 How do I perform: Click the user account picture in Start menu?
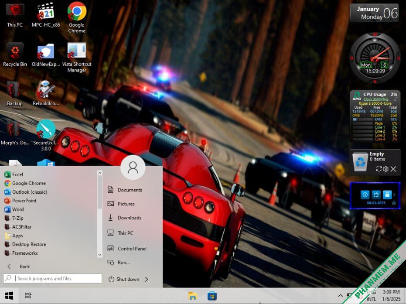pyautogui.click(x=133, y=167)
